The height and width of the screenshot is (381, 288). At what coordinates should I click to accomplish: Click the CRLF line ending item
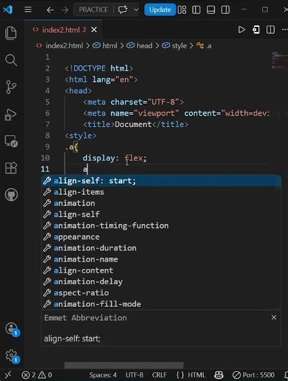click(x=159, y=375)
